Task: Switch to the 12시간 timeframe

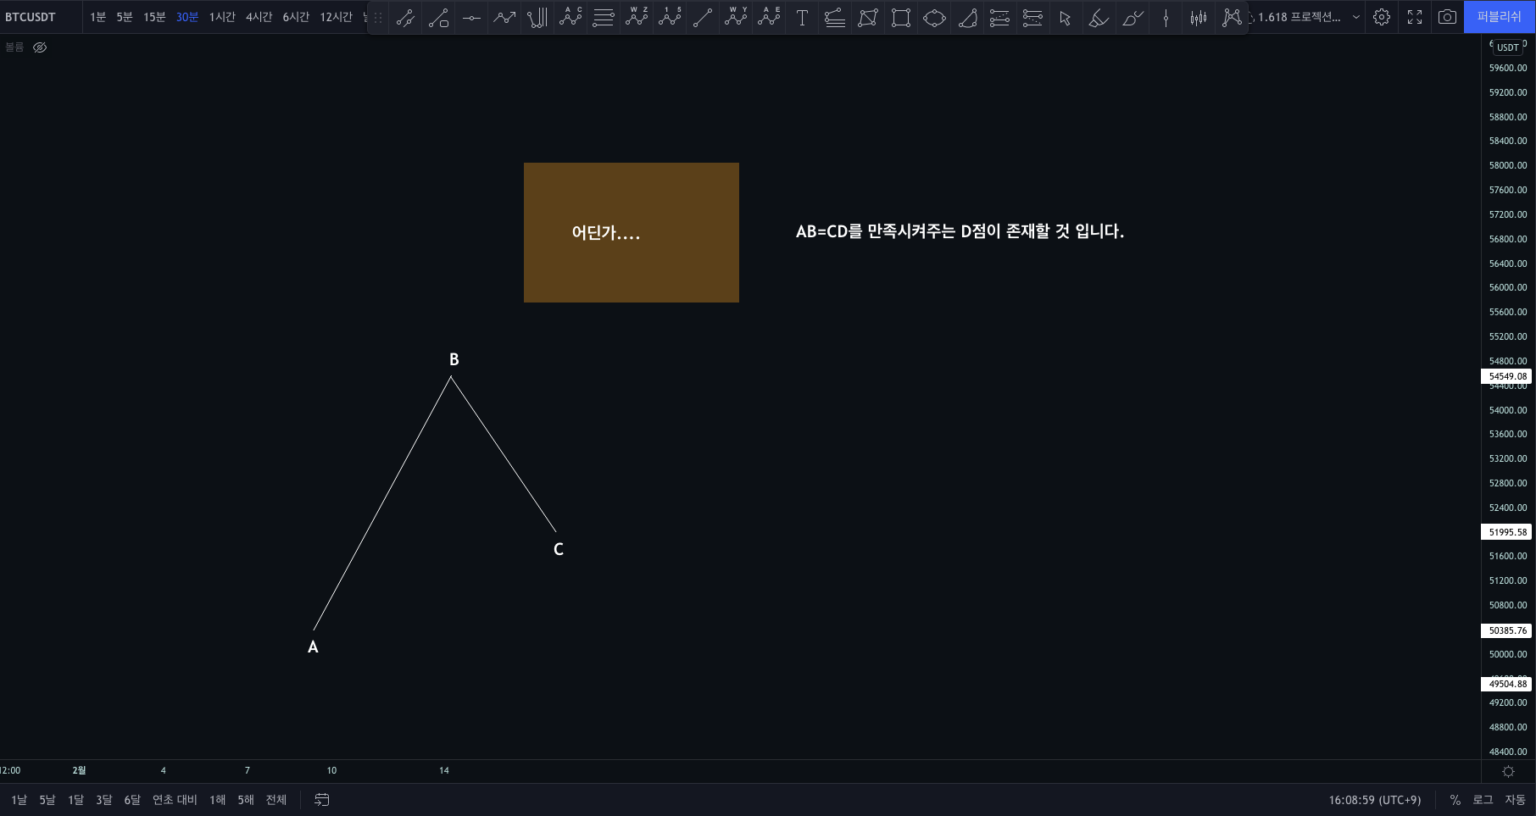Action: tap(336, 17)
